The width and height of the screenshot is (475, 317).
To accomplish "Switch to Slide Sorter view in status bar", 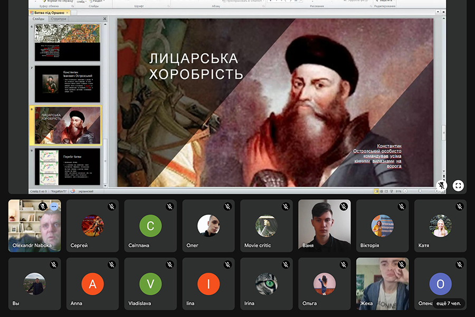I will (382, 191).
